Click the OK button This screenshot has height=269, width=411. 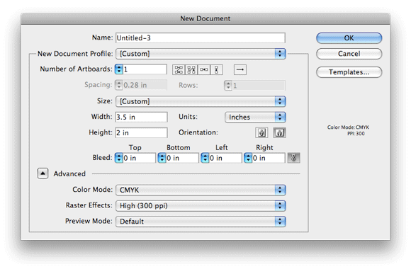coord(349,38)
